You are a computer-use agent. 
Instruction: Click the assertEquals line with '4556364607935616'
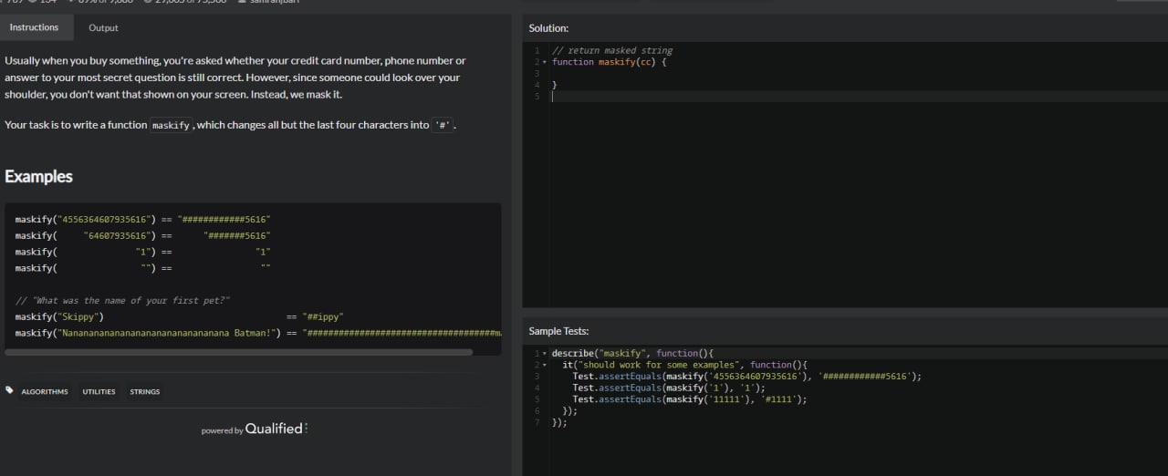click(x=747, y=376)
